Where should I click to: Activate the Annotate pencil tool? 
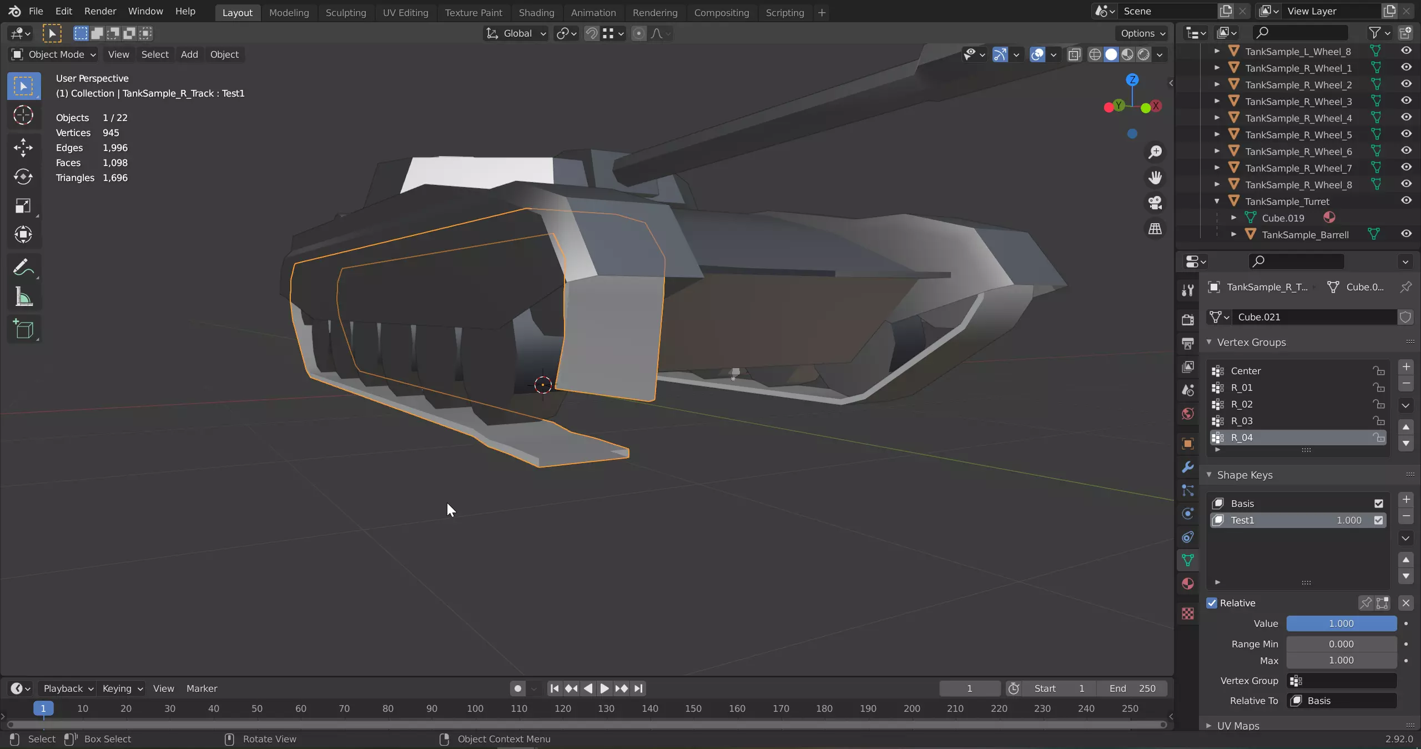point(23,268)
